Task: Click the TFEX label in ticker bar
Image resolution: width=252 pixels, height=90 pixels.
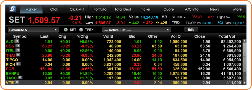Action: click(176, 23)
